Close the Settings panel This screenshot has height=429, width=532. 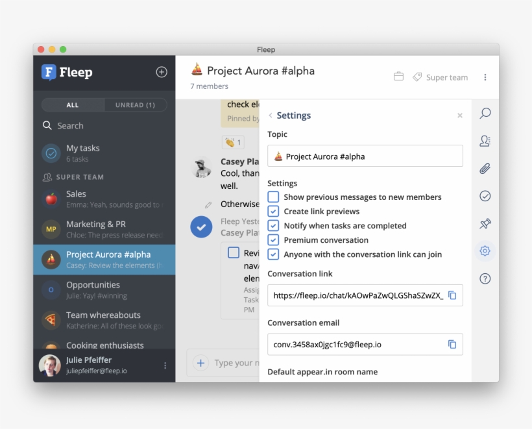click(460, 116)
